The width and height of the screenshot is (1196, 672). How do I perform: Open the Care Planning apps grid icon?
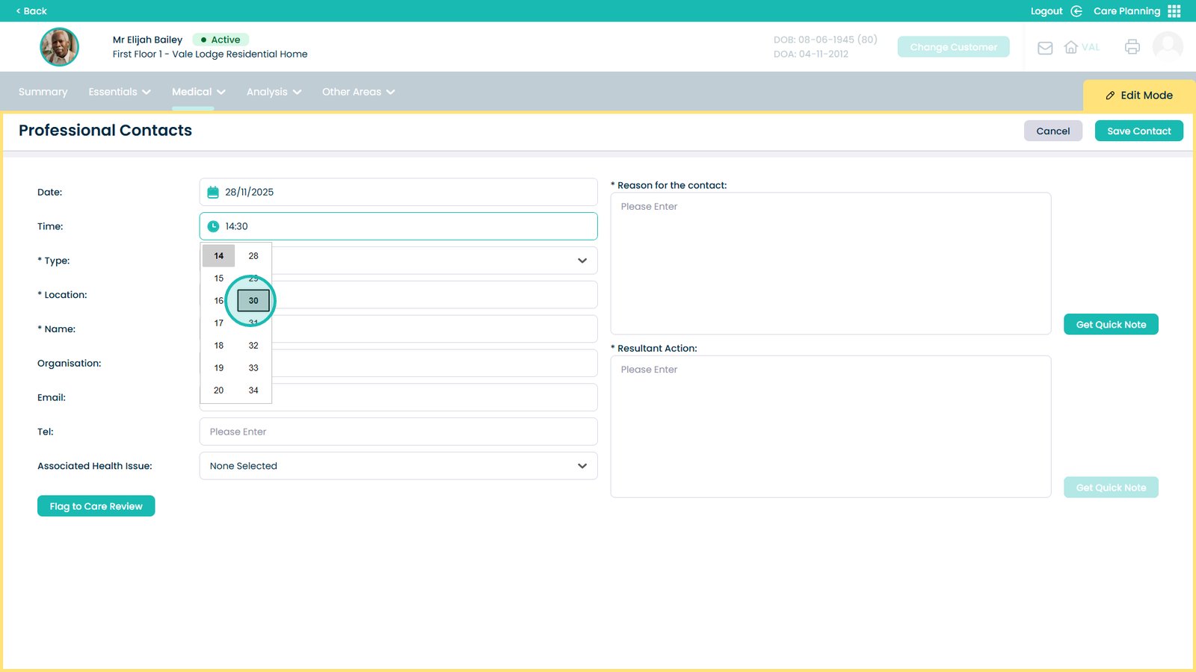[x=1174, y=11]
